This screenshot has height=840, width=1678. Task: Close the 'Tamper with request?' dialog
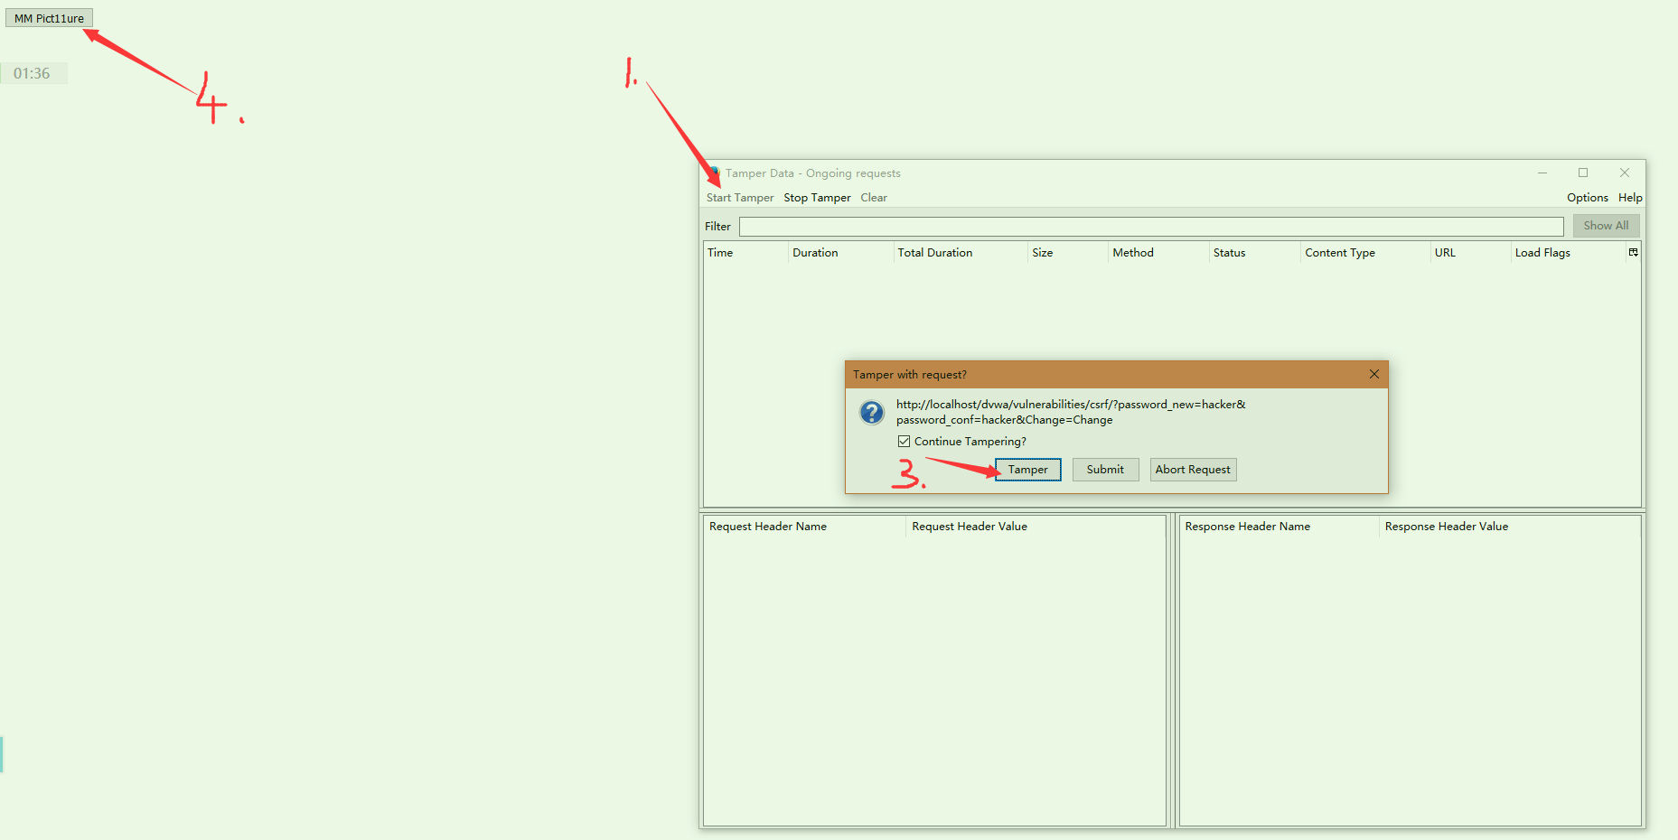1373,374
